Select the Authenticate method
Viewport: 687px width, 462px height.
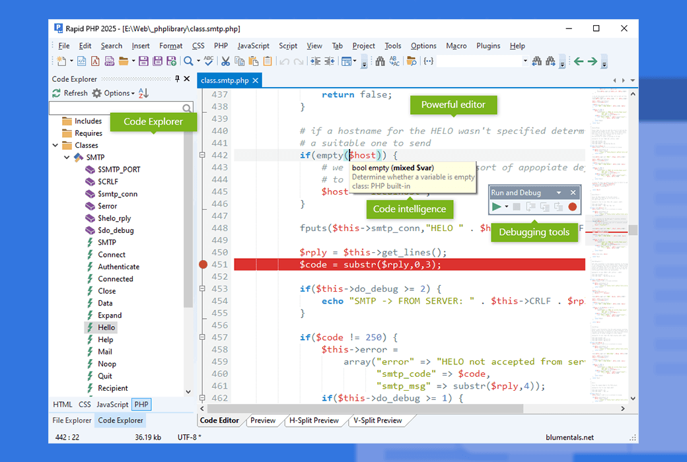[119, 267]
